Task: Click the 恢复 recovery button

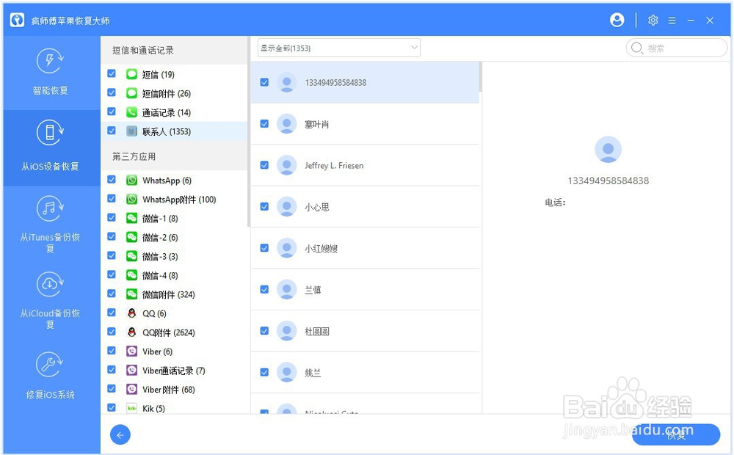Action: 676,434
